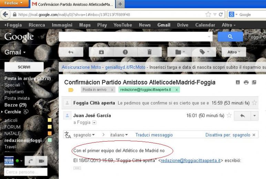Click the SCRIVI compose button
The height and width of the screenshot is (179, 266).
[x=24, y=67]
